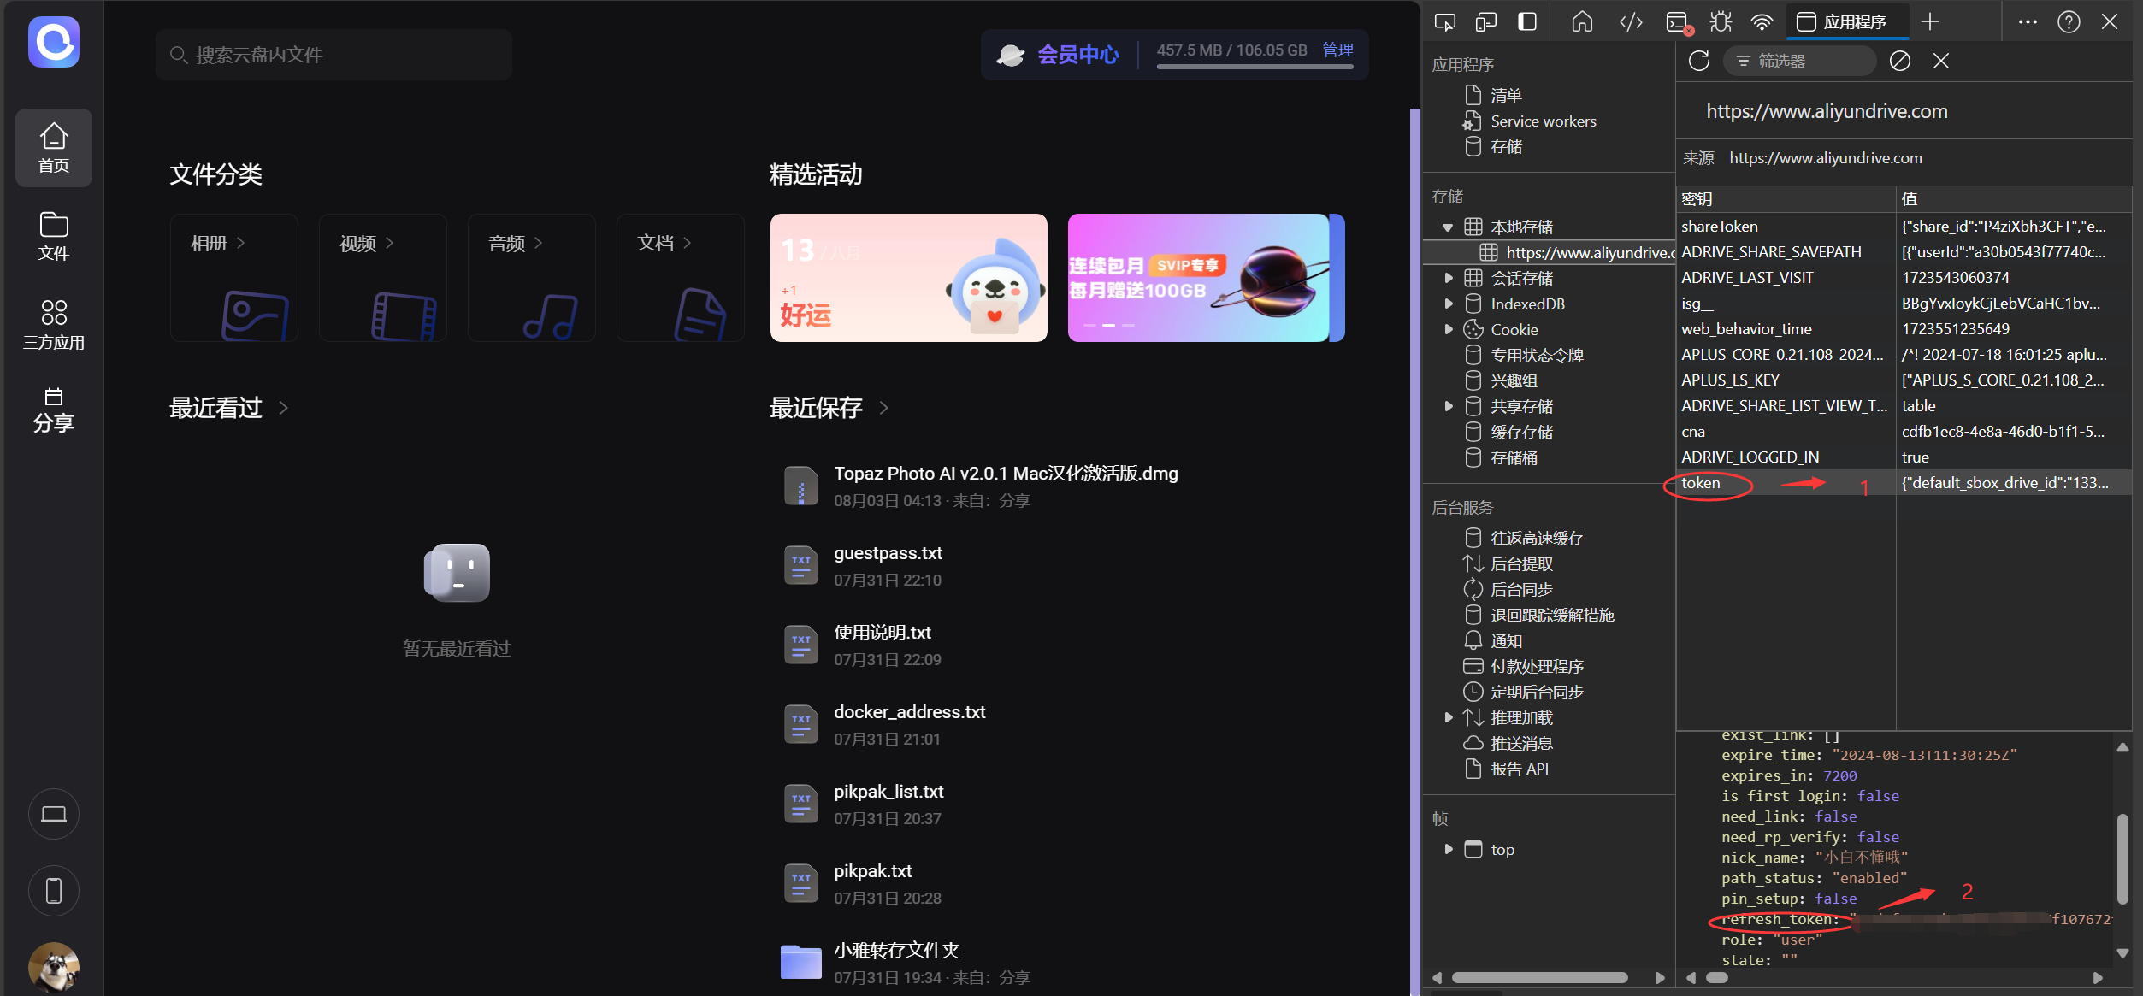Click the devtools inspect element icon

[x=1444, y=22]
